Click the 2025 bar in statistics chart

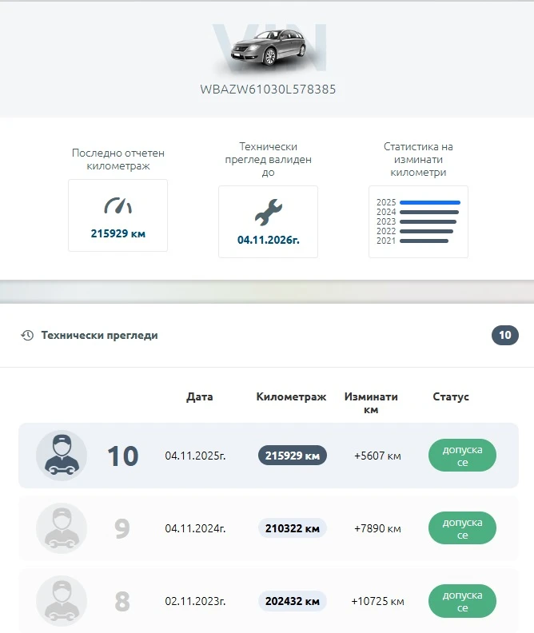click(x=429, y=202)
